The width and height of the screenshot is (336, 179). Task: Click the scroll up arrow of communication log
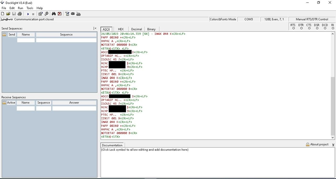(x=333, y=34)
